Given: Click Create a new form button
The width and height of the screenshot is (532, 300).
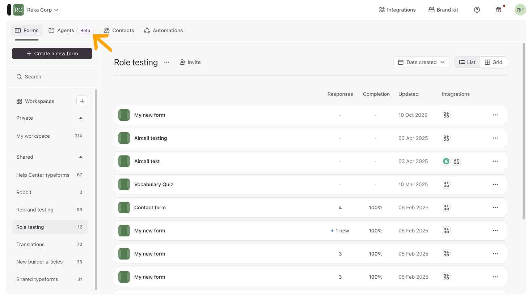Looking at the screenshot, I should [x=52, y=53].
